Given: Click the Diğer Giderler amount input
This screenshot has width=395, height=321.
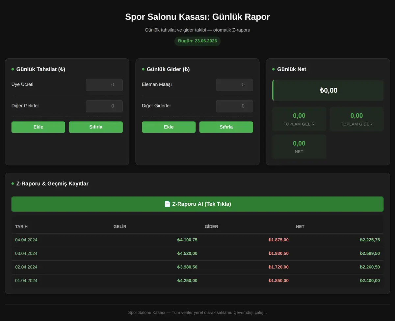Looking at the screenshot, I should [234, 106].
